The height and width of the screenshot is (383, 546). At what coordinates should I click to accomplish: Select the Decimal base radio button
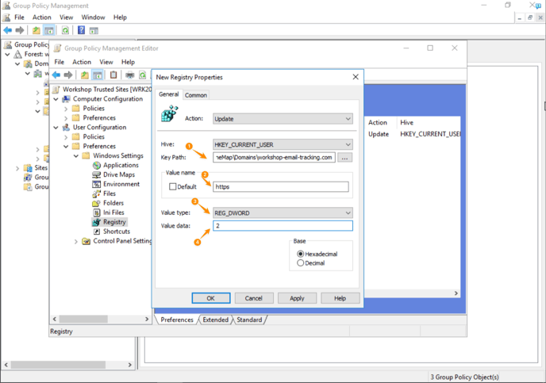click(x=300, y=263)
